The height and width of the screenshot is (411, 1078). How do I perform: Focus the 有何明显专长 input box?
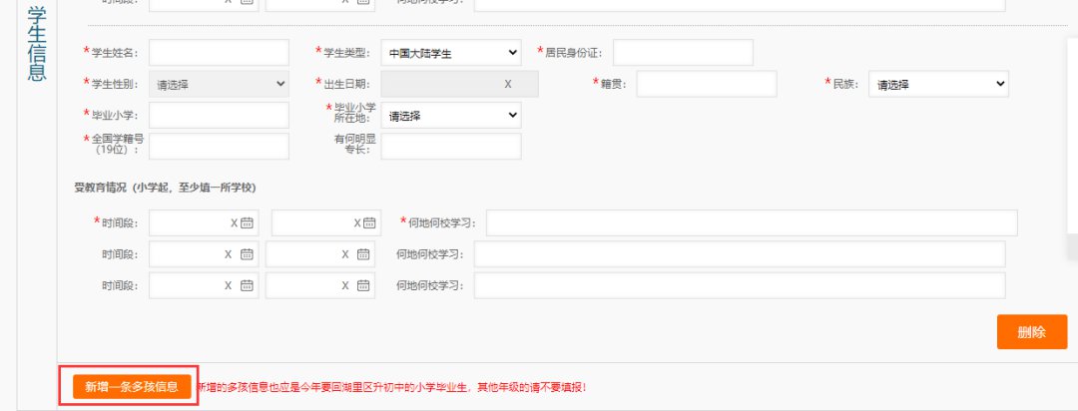(451, 147)
